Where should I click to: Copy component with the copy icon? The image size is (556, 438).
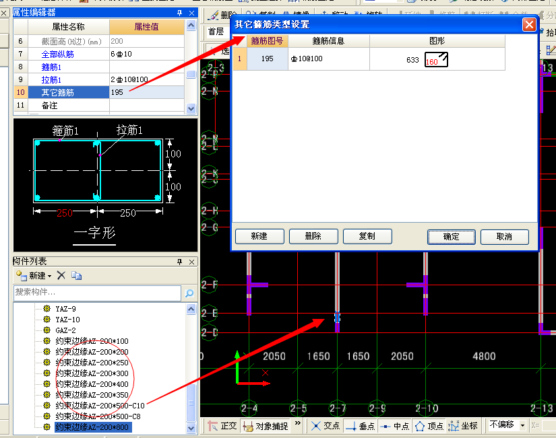pos(76,275)
